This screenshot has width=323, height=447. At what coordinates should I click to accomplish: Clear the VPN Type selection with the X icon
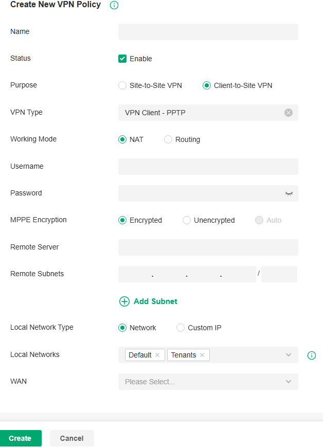click(289, 112)
